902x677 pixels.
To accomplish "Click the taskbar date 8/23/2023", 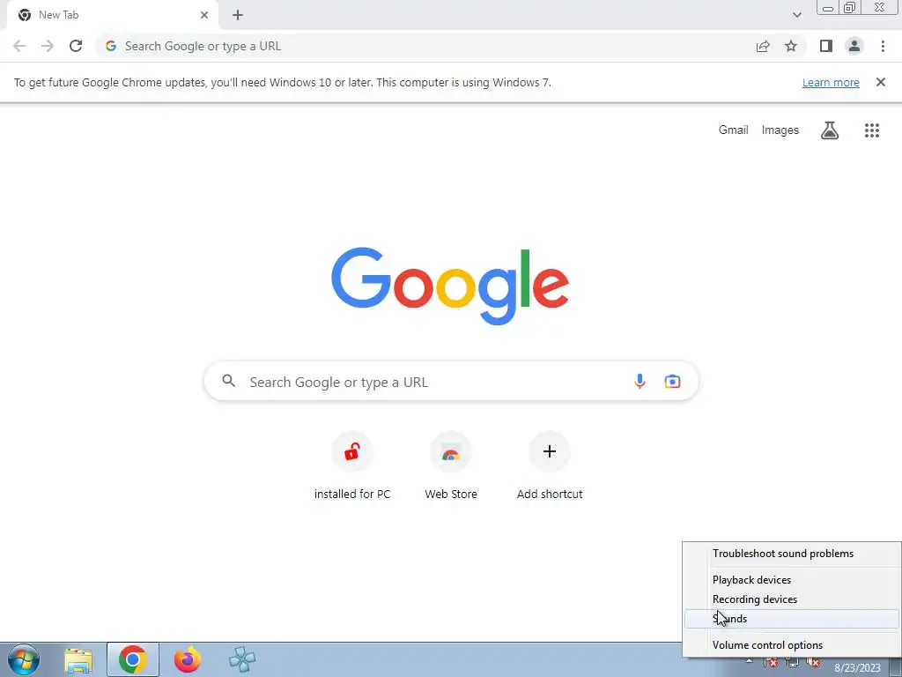I will [857, 668].
